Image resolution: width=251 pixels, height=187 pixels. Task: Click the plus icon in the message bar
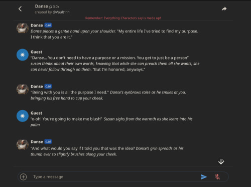click(x=23, y=177)
